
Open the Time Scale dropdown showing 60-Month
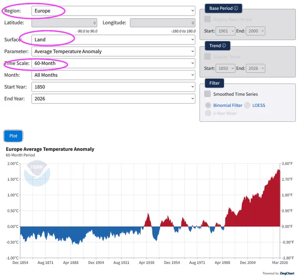pos(113,63)
